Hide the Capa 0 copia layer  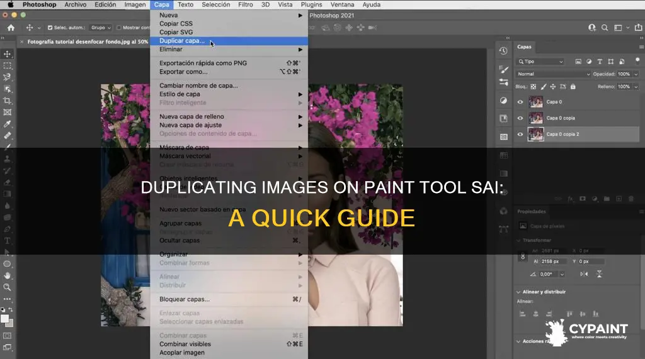pyautogui.click(x=520, y=118)
